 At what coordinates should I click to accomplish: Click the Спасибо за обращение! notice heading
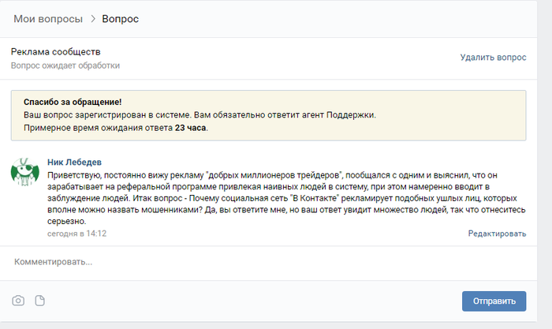[73, 102]
